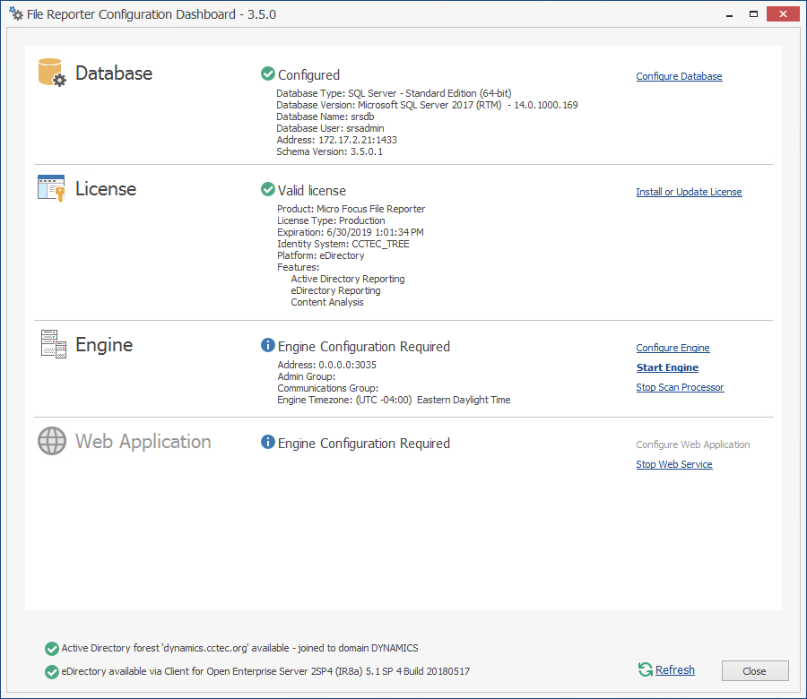The width and height of the screenshot is (807, 699).
Task: Click the blue Engine info icon
Action: (x=267, y=346)
